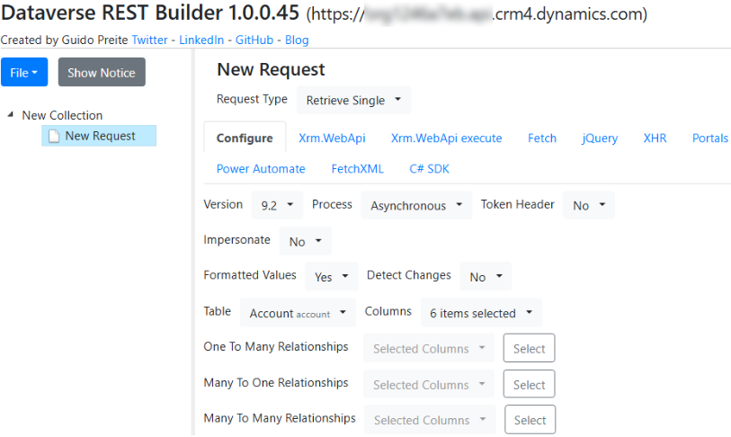This screenshot has height=437, width=731.
Task: Choose a table in the Account dropdown
Action: (298, 313)
